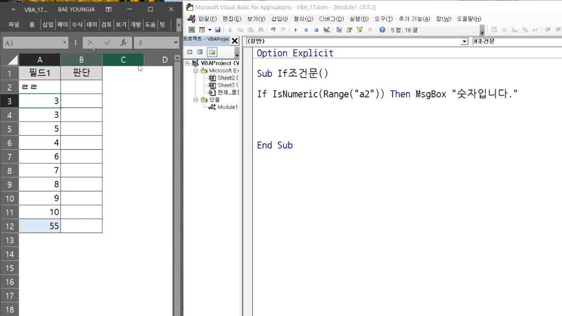This screenshot has width=562, height=316.
Task: Click the Insert Function fx icon
Action: [123, 43]
